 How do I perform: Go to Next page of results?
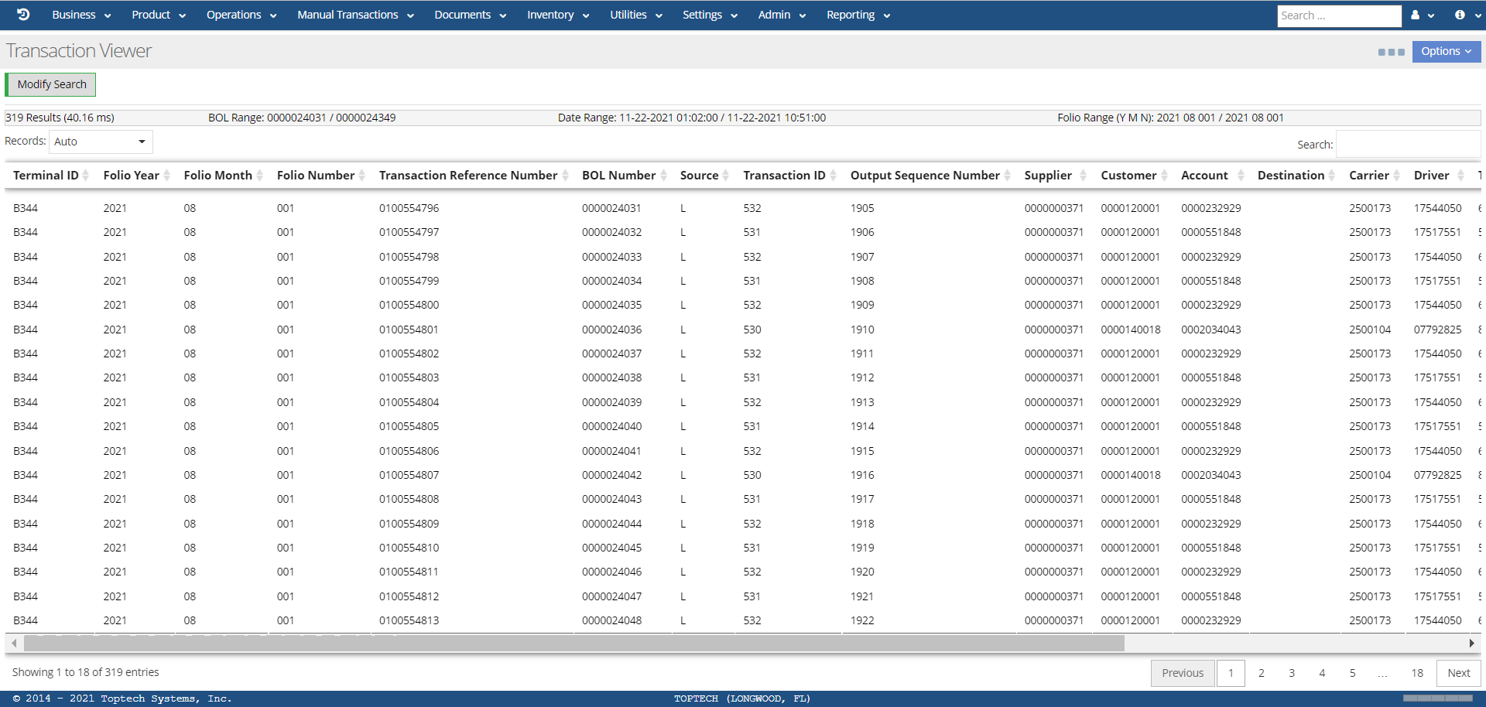(x=1458, y=673)
